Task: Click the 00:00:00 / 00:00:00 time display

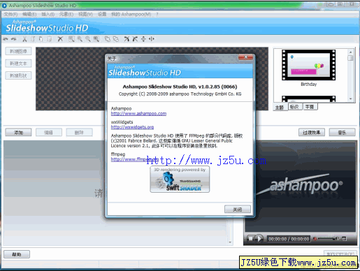Action: coord(289,239)
